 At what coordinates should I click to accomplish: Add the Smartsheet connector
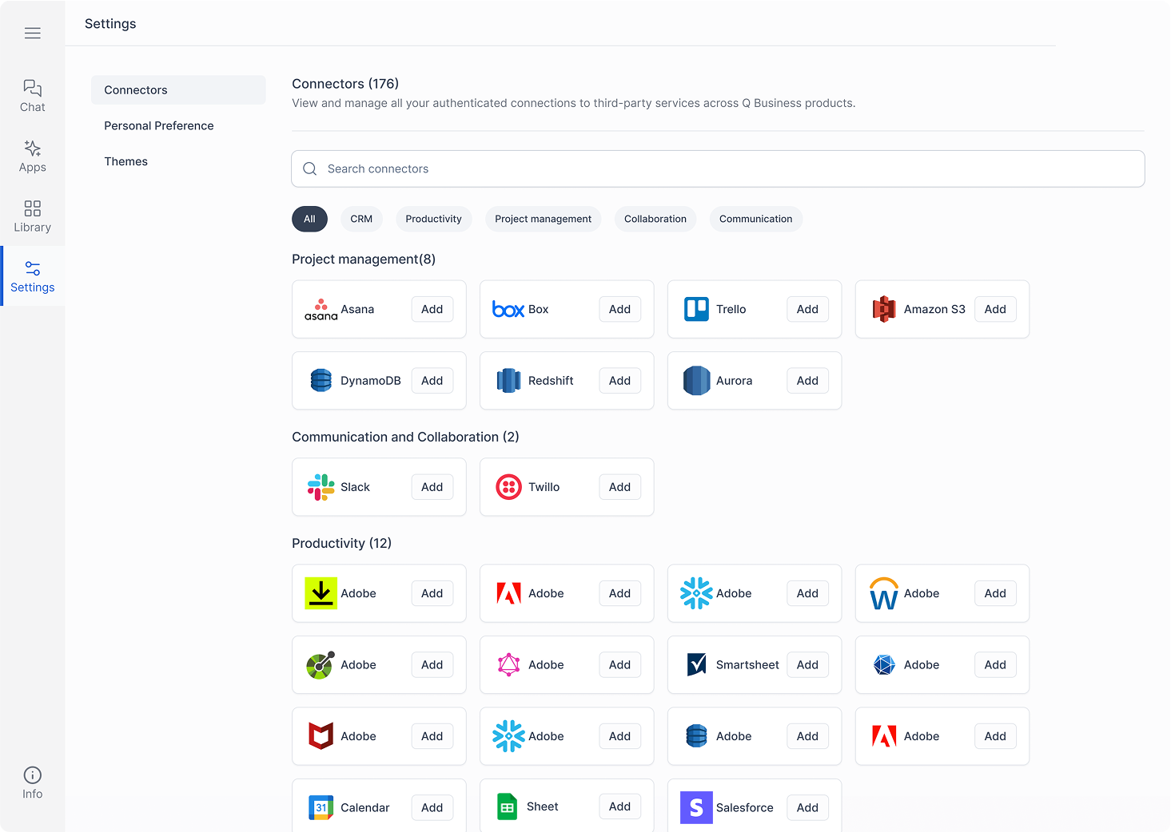tap(808, 665)
